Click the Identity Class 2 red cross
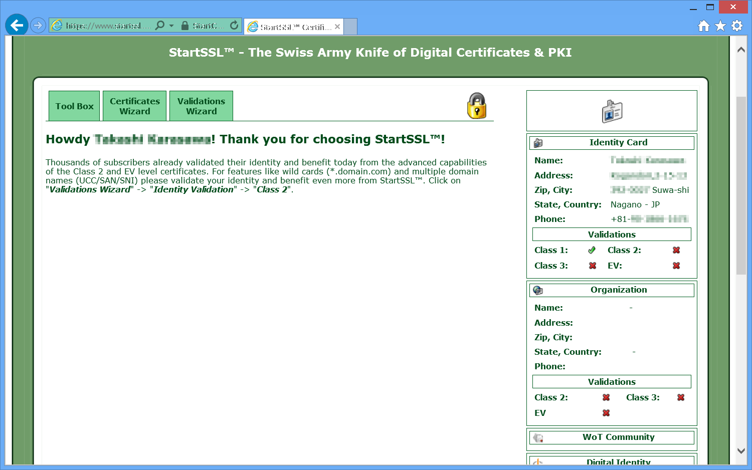The image size is (752, 470). click(x=676, y=250)
